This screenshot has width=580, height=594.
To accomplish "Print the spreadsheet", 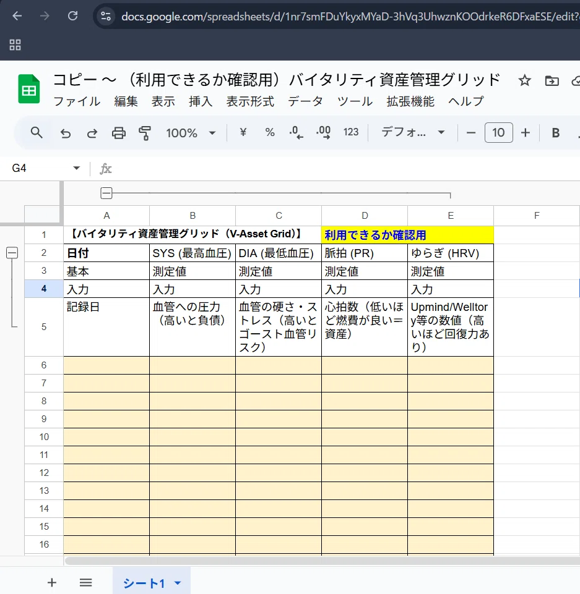I will coord(119,133).
